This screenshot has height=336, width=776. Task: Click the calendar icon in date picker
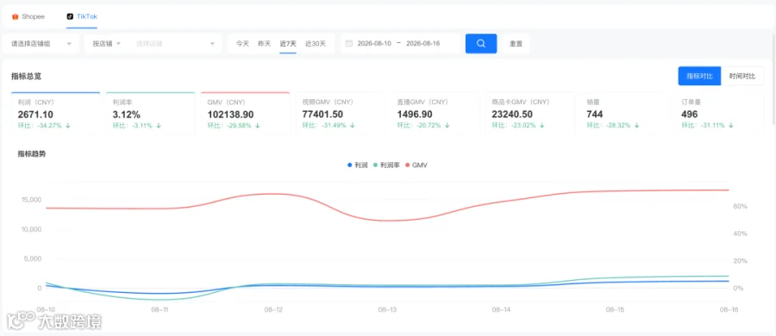pyautogui.click(x=349, y=44)
